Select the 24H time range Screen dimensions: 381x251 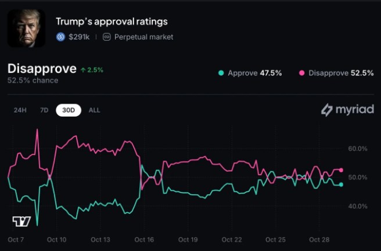click(x=20, y=110)
